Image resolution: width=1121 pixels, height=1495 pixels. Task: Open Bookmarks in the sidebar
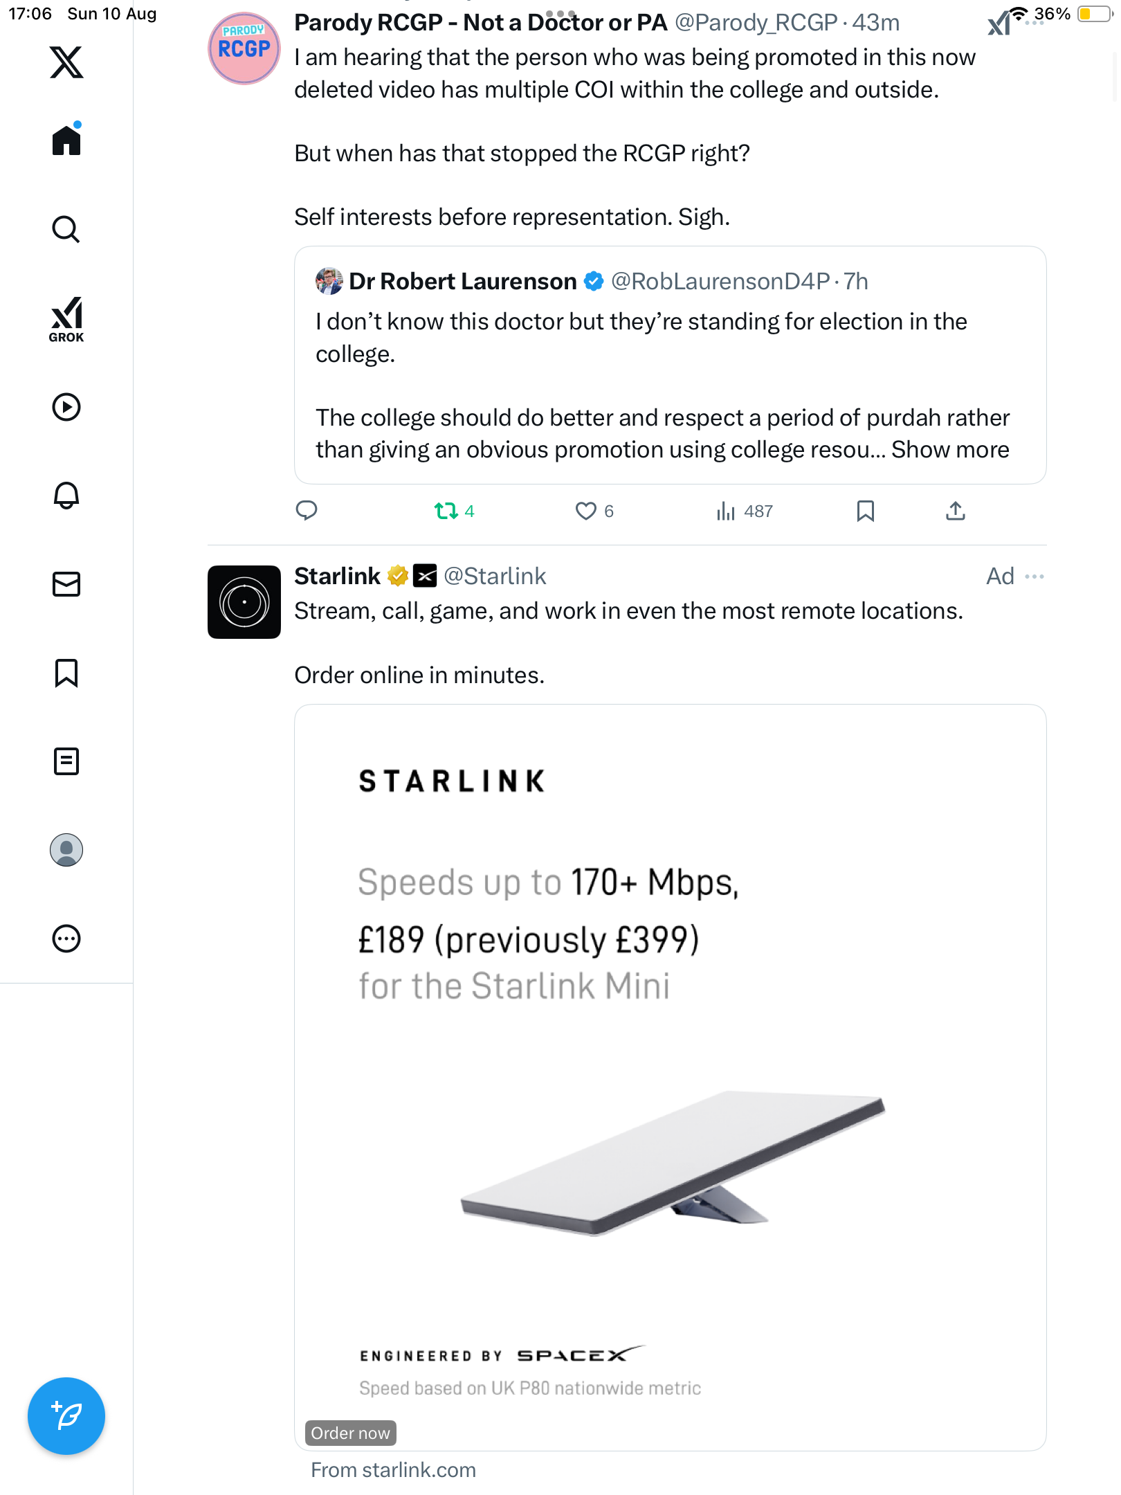[66, 673]
